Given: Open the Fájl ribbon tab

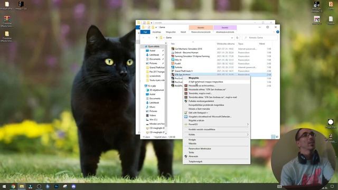Looking at the screenshot, I should pyautogui.click(x=145, y=32).
